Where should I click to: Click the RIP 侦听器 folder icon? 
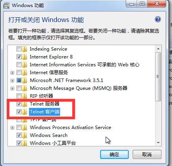(x=25, y=96)
